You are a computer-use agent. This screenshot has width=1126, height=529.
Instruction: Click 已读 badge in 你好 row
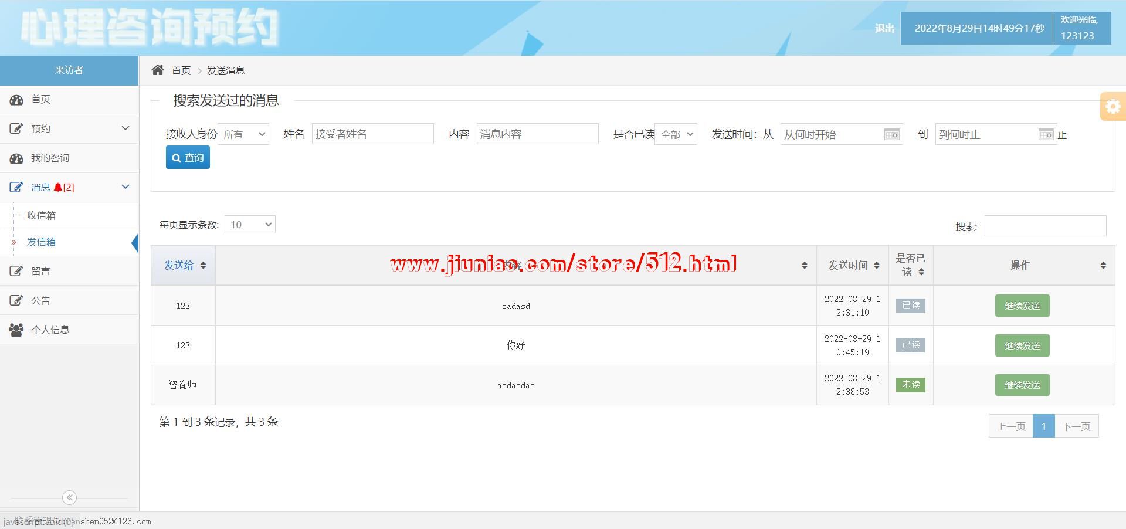911,345
